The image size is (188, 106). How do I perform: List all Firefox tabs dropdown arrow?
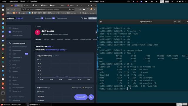point(81,5)
